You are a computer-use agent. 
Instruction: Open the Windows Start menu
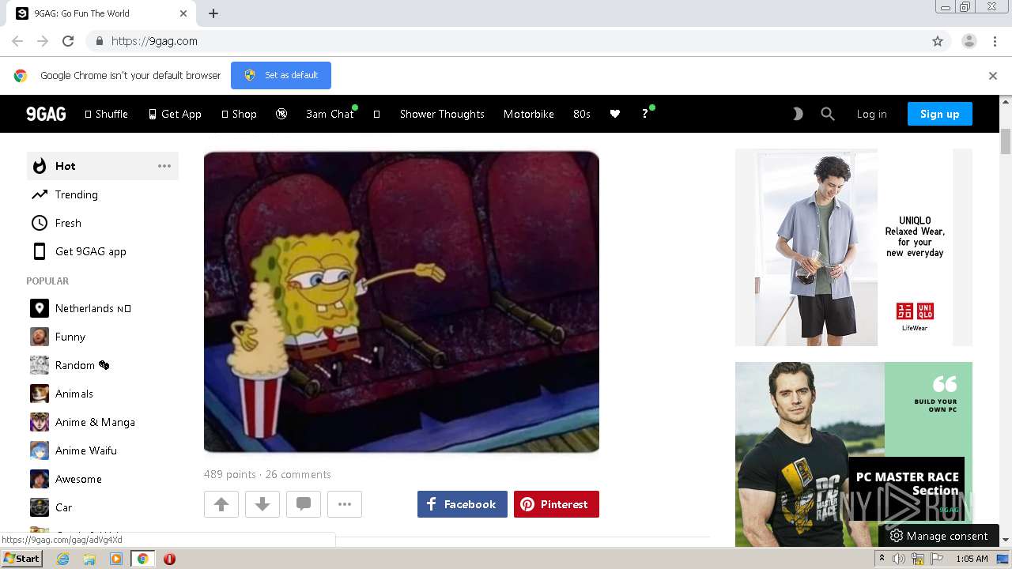(22, 559)
